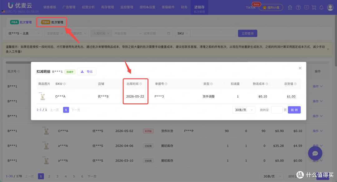Open the shopping cart icon
The width and height of the screenshot is (337, 182).
(x=314, y=8)
